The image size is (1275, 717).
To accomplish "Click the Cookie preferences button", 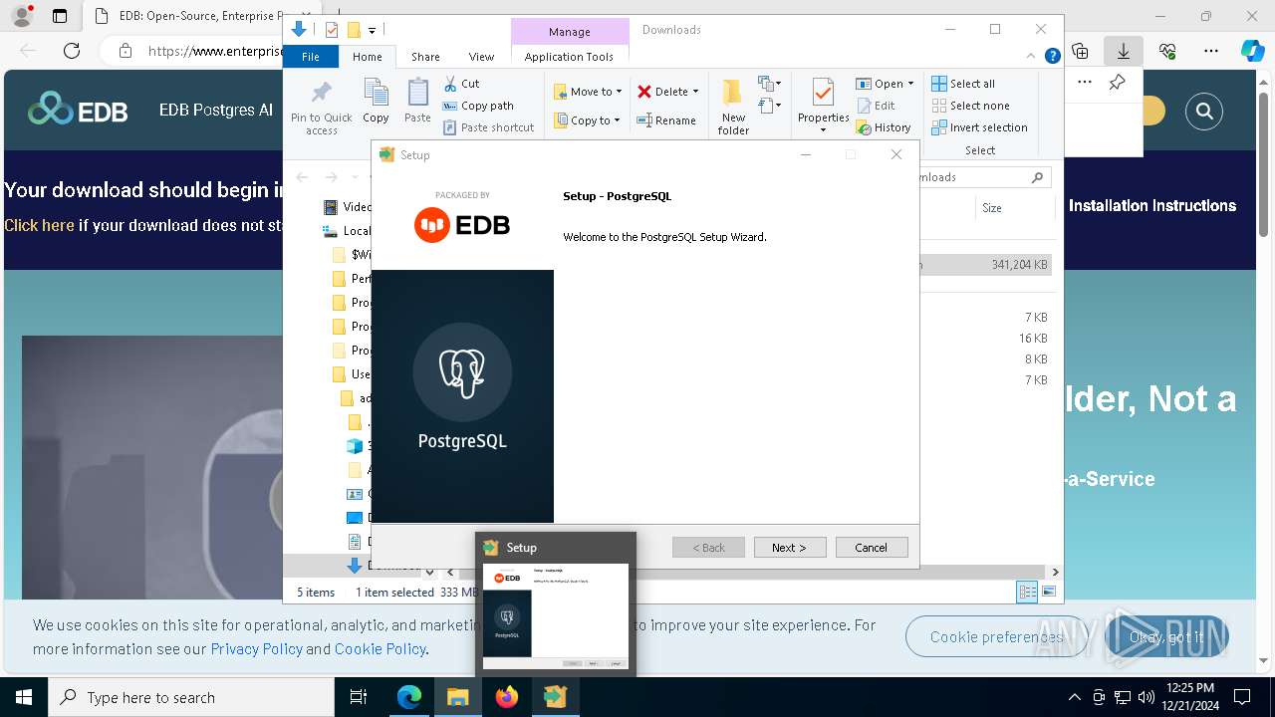I will click(x=997, y=636).
